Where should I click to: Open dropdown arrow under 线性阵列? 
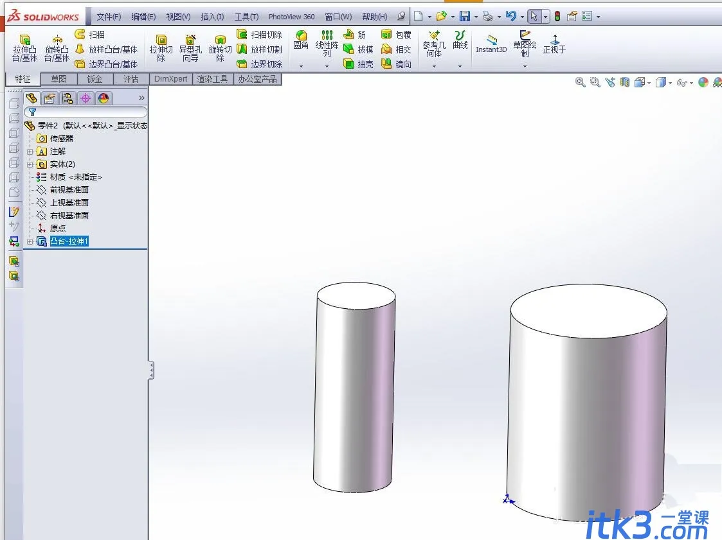click(327, 66)
